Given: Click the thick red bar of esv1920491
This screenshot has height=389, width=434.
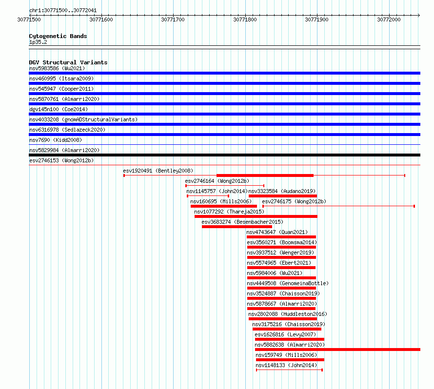Looking at the screenshot, I should (265, 175).
